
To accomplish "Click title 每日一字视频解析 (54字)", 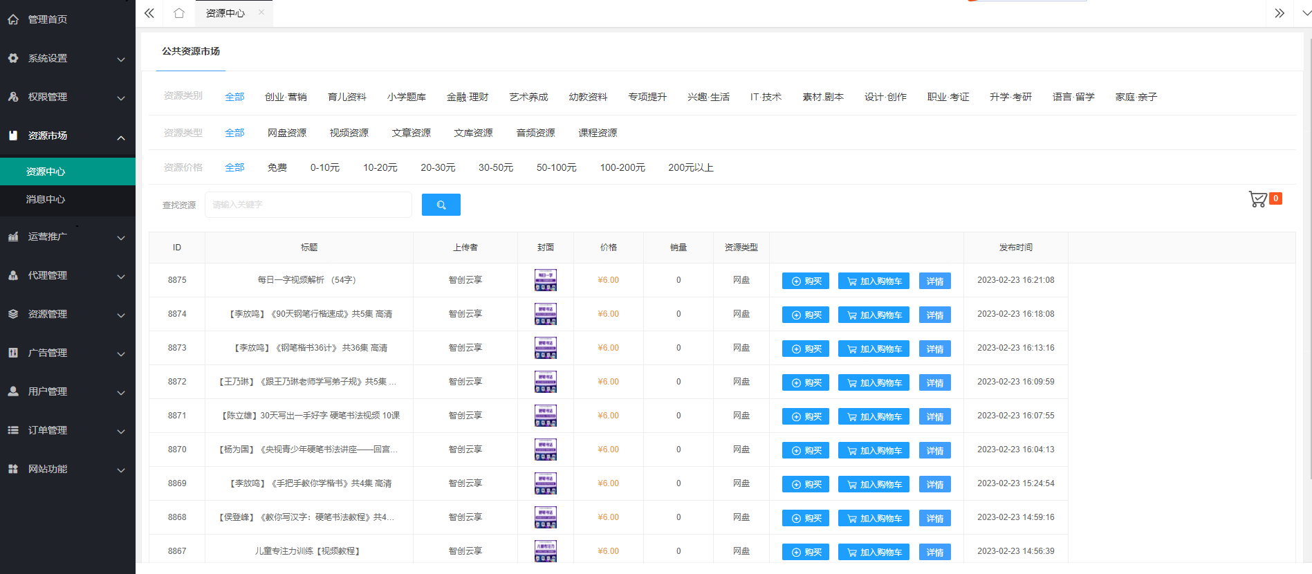I will coord(307,280).
